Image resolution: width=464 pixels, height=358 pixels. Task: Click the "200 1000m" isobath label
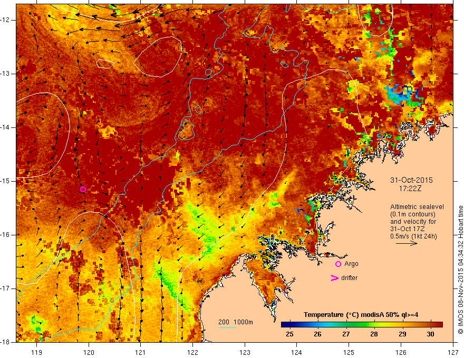pos(236,322)
